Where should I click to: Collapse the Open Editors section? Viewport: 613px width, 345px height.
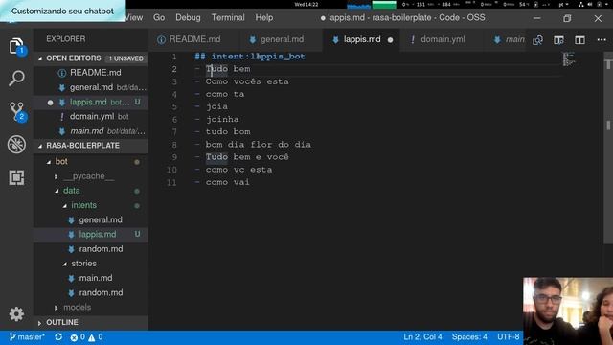coord(40,58)
